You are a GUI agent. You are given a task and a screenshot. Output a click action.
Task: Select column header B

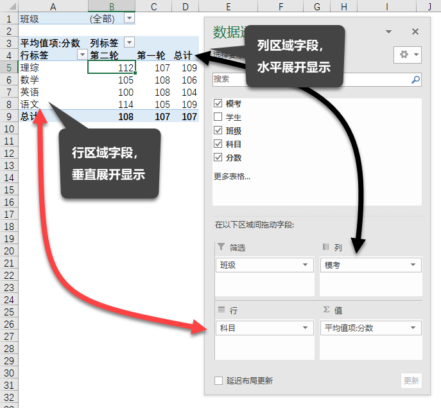[112, 6]
